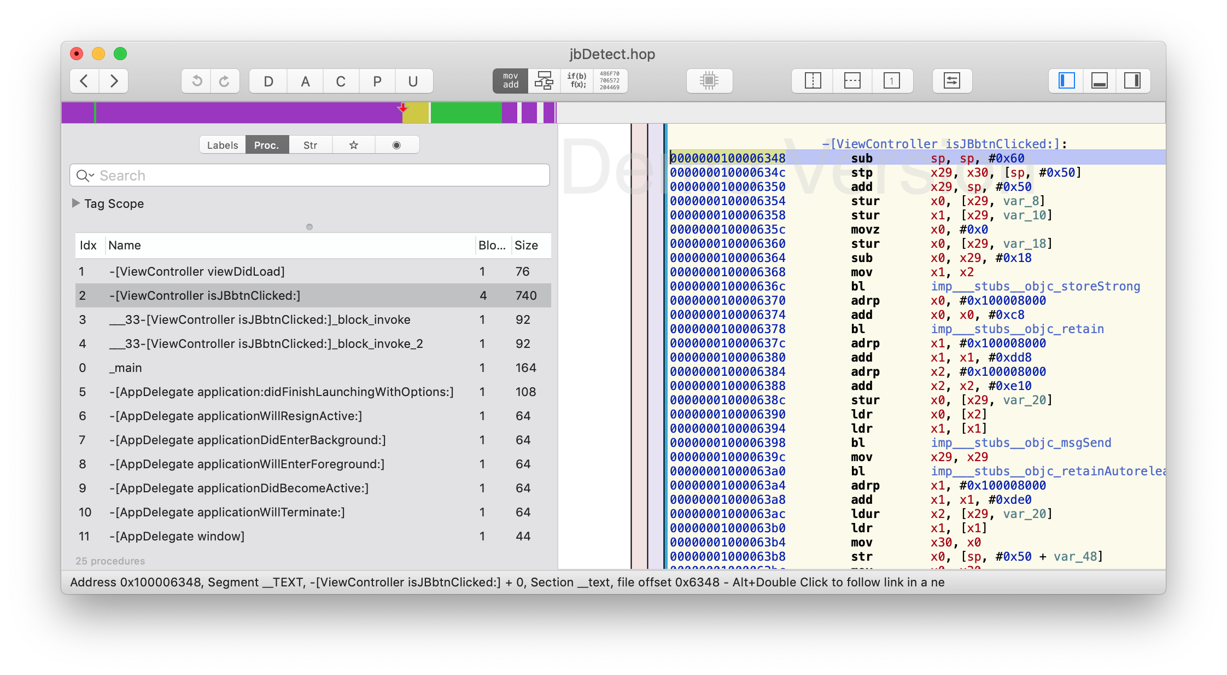This screenshot has width=1227, height=675.
Task: Mark selection as ASCII with A button
Action: [x=305, y=81]
